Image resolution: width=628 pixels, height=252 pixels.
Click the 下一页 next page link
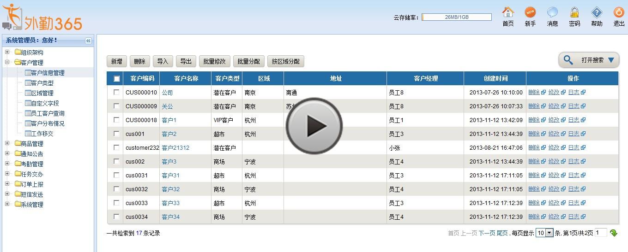click(486, 233)
